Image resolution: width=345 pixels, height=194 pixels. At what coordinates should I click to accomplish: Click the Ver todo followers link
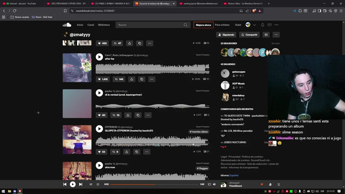[x=275, y=43]
